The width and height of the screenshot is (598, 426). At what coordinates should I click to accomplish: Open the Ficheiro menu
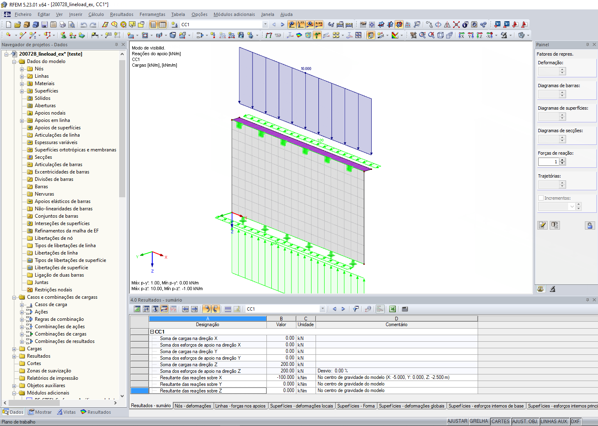[x=23, y=14]
